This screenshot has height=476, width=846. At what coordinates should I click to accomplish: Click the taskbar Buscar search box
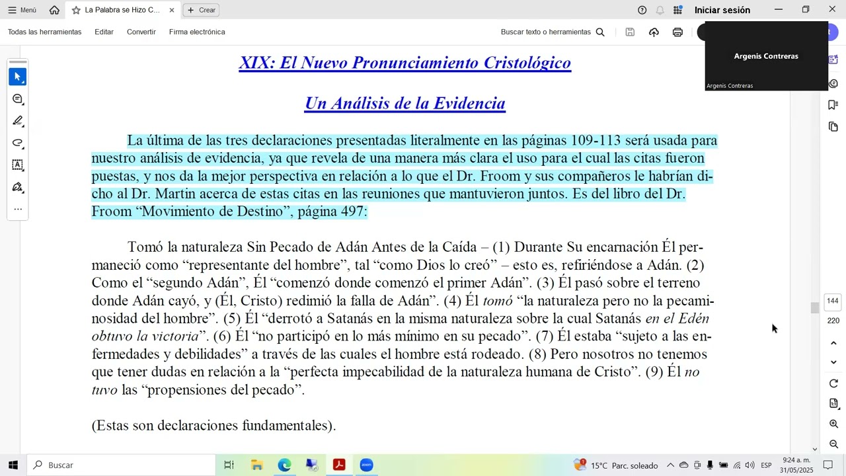pos(121,465)
